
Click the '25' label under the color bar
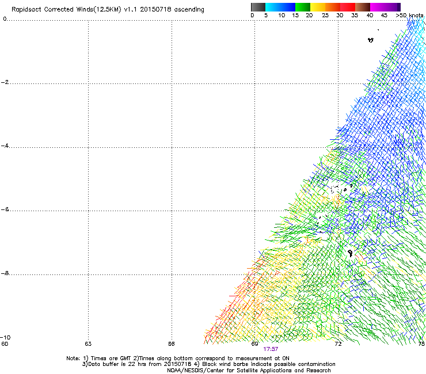click(x=325, y=16)
